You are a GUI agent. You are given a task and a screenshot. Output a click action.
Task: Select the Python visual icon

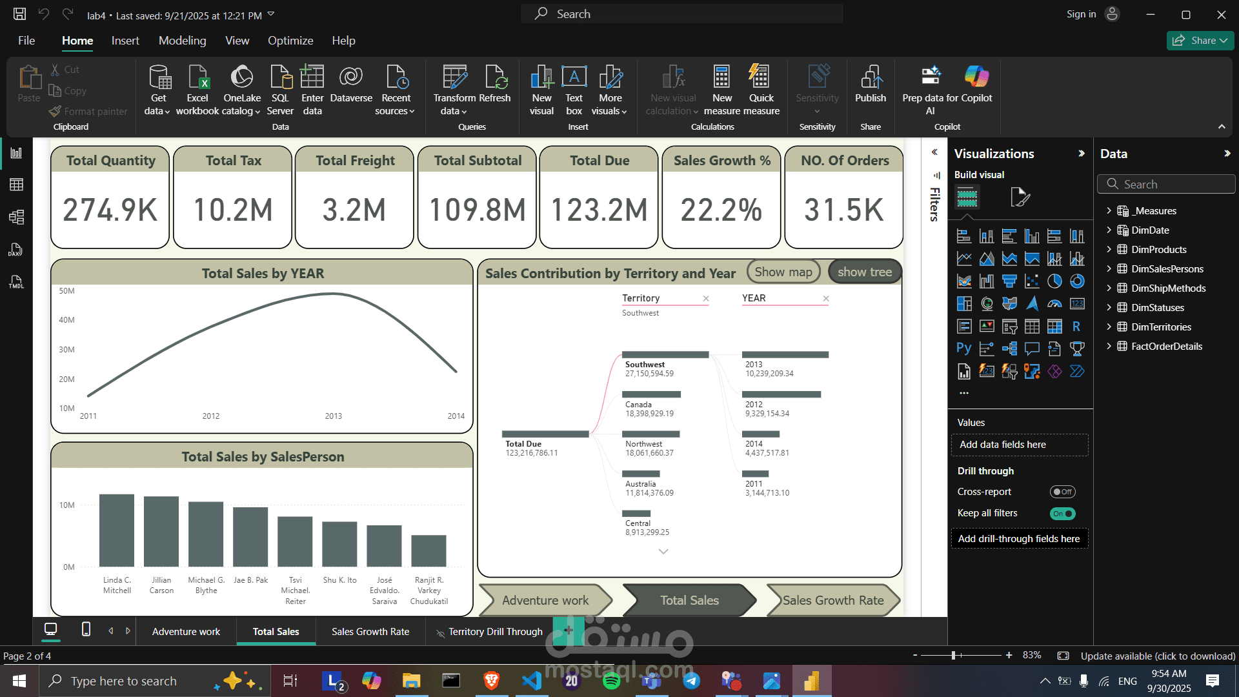click(x=964, y=348)
